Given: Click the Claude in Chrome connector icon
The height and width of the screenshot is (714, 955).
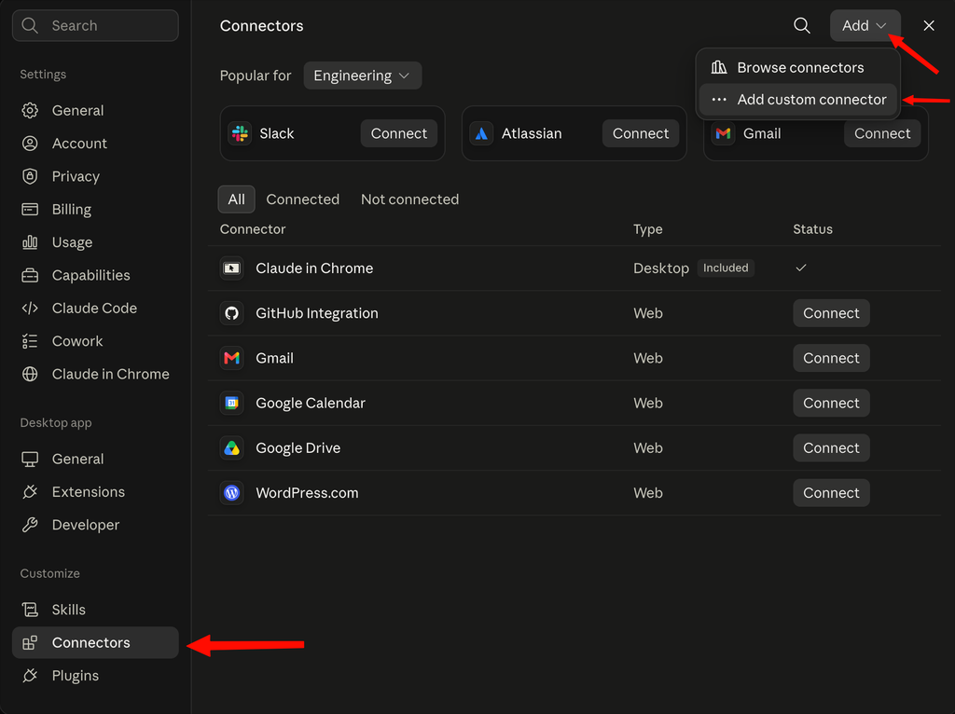Looking at the screenshot, I should tap(232, 268).
